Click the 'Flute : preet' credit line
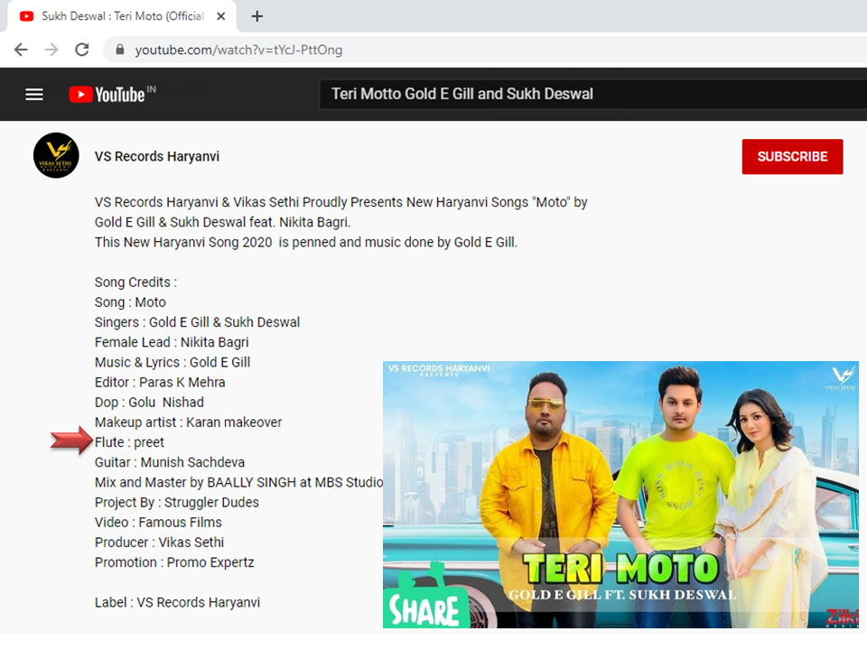The image size is (867, 650). coord(129,442)
